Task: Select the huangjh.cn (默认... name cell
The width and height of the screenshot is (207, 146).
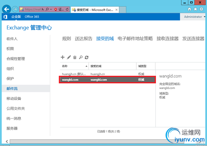Action: point(74,74)
